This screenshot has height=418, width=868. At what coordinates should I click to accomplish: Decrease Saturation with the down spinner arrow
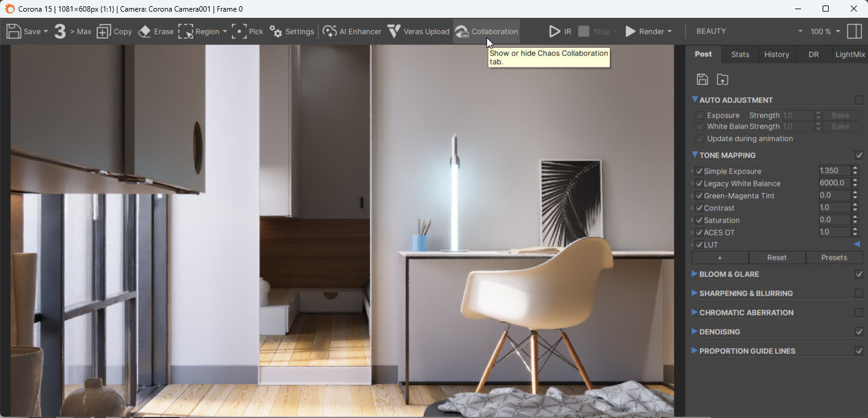856,222
